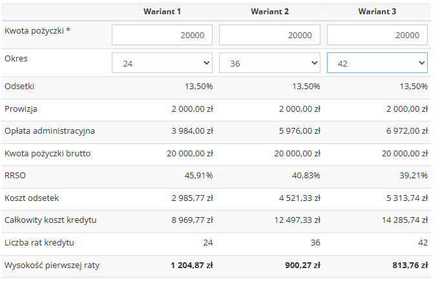The image size is (440, 281).
Task: Click the first installment 900,27 zł
Action: click(303, 265)
